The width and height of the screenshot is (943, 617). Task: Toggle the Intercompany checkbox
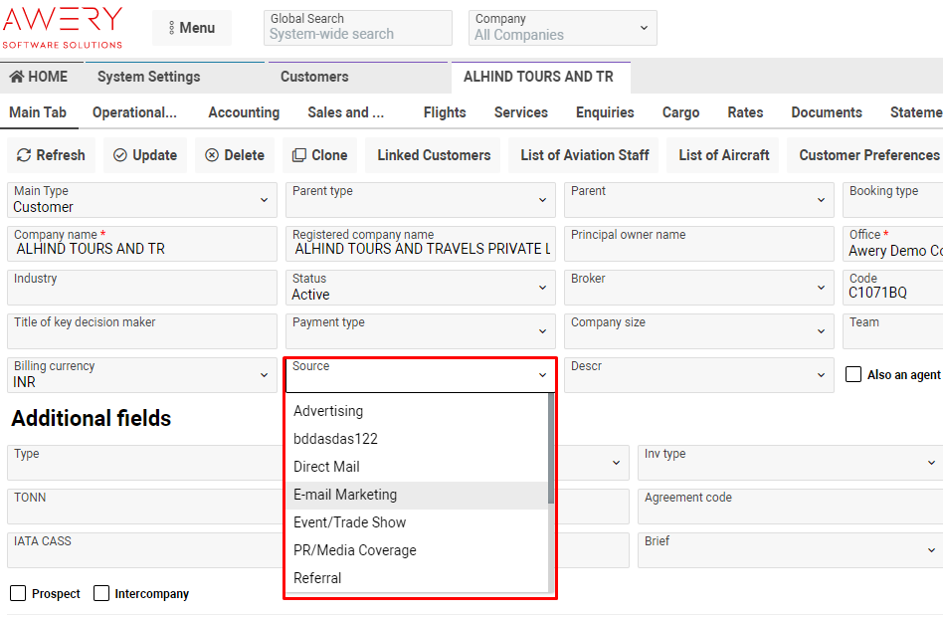coord(101,593)
